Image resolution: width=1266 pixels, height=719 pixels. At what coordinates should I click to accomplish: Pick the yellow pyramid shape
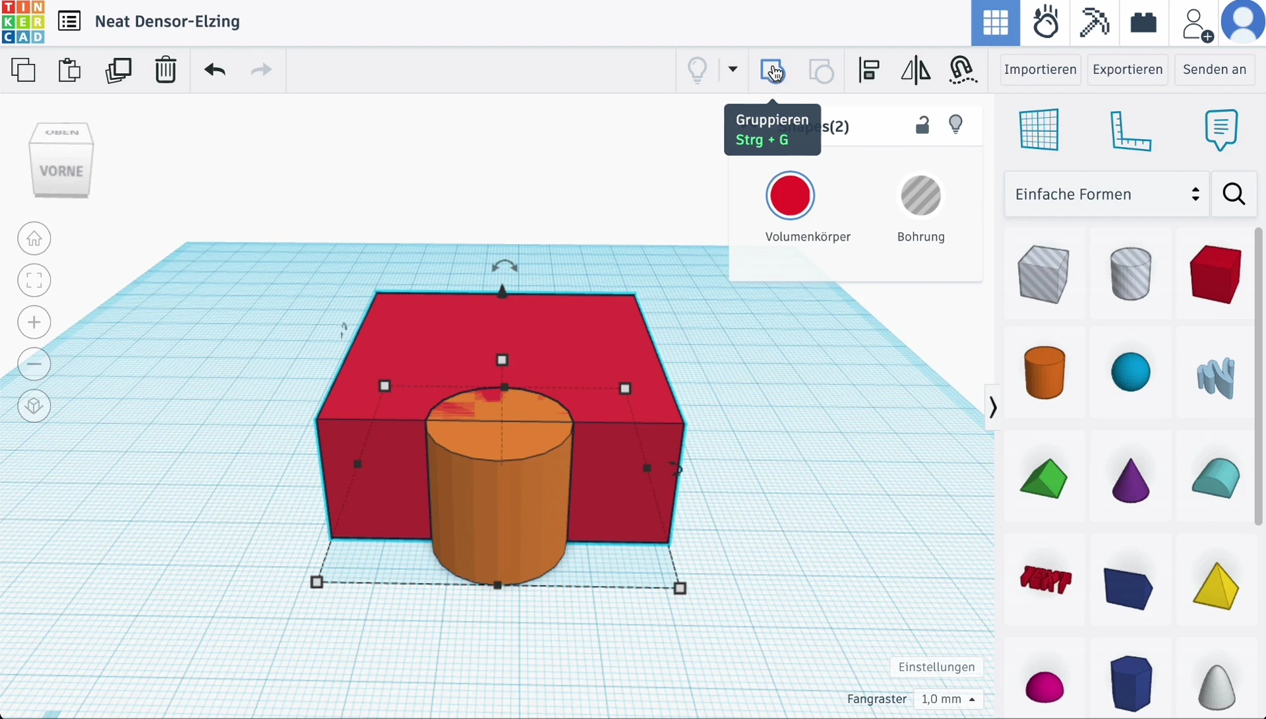[1215, 586]
